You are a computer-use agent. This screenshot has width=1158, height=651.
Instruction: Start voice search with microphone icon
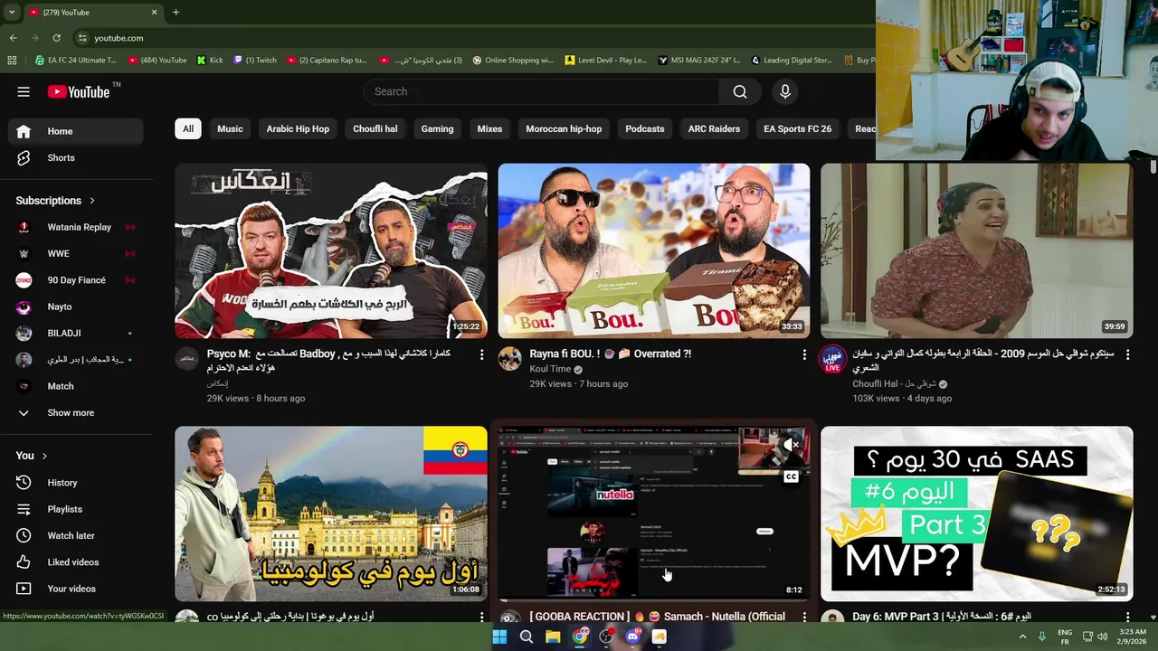(x=785, y=91)
